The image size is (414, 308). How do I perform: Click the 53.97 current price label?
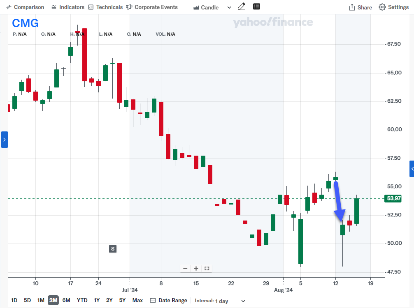tap(393, 198)
